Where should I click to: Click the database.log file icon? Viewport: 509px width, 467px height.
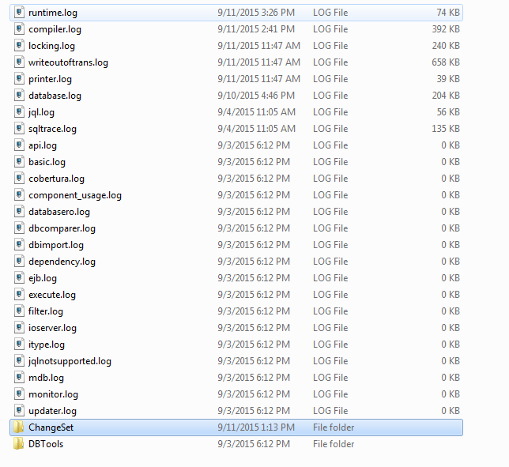(19, 96)
